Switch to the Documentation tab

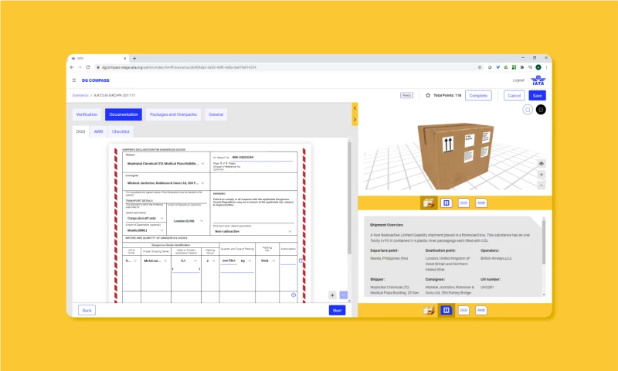pos(124,114)
